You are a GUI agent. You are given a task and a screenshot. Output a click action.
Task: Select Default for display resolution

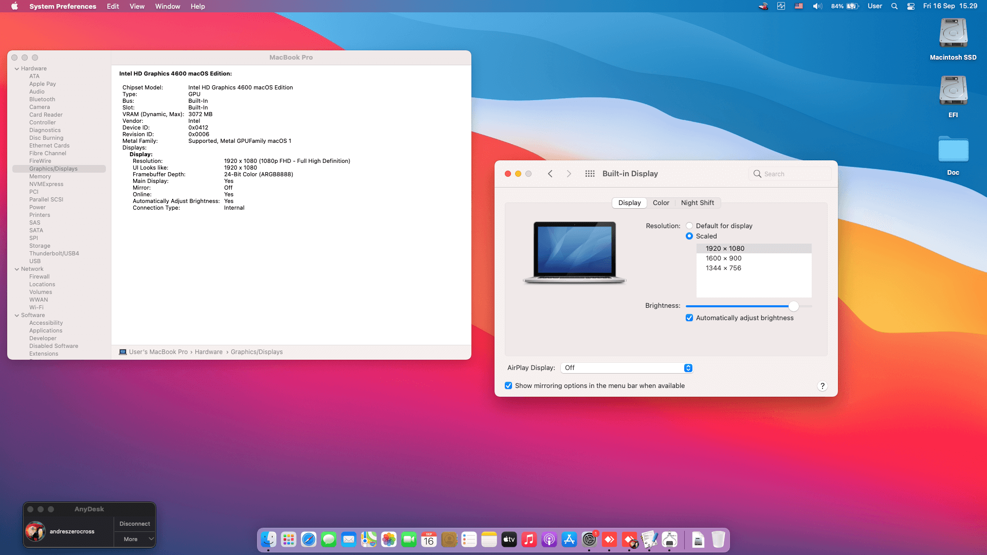pos(689,226)
